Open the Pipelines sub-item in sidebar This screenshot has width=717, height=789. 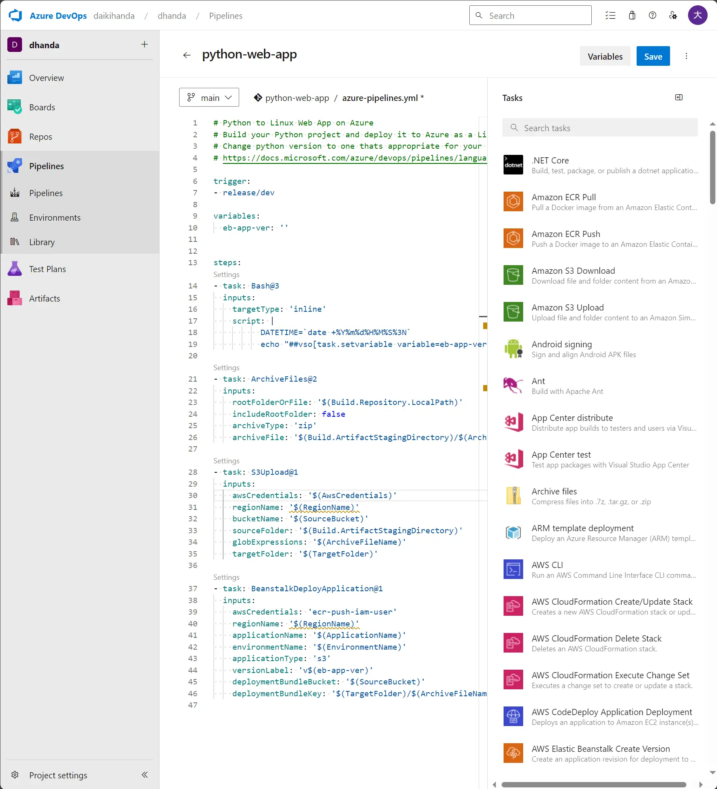tap(80, 193)
